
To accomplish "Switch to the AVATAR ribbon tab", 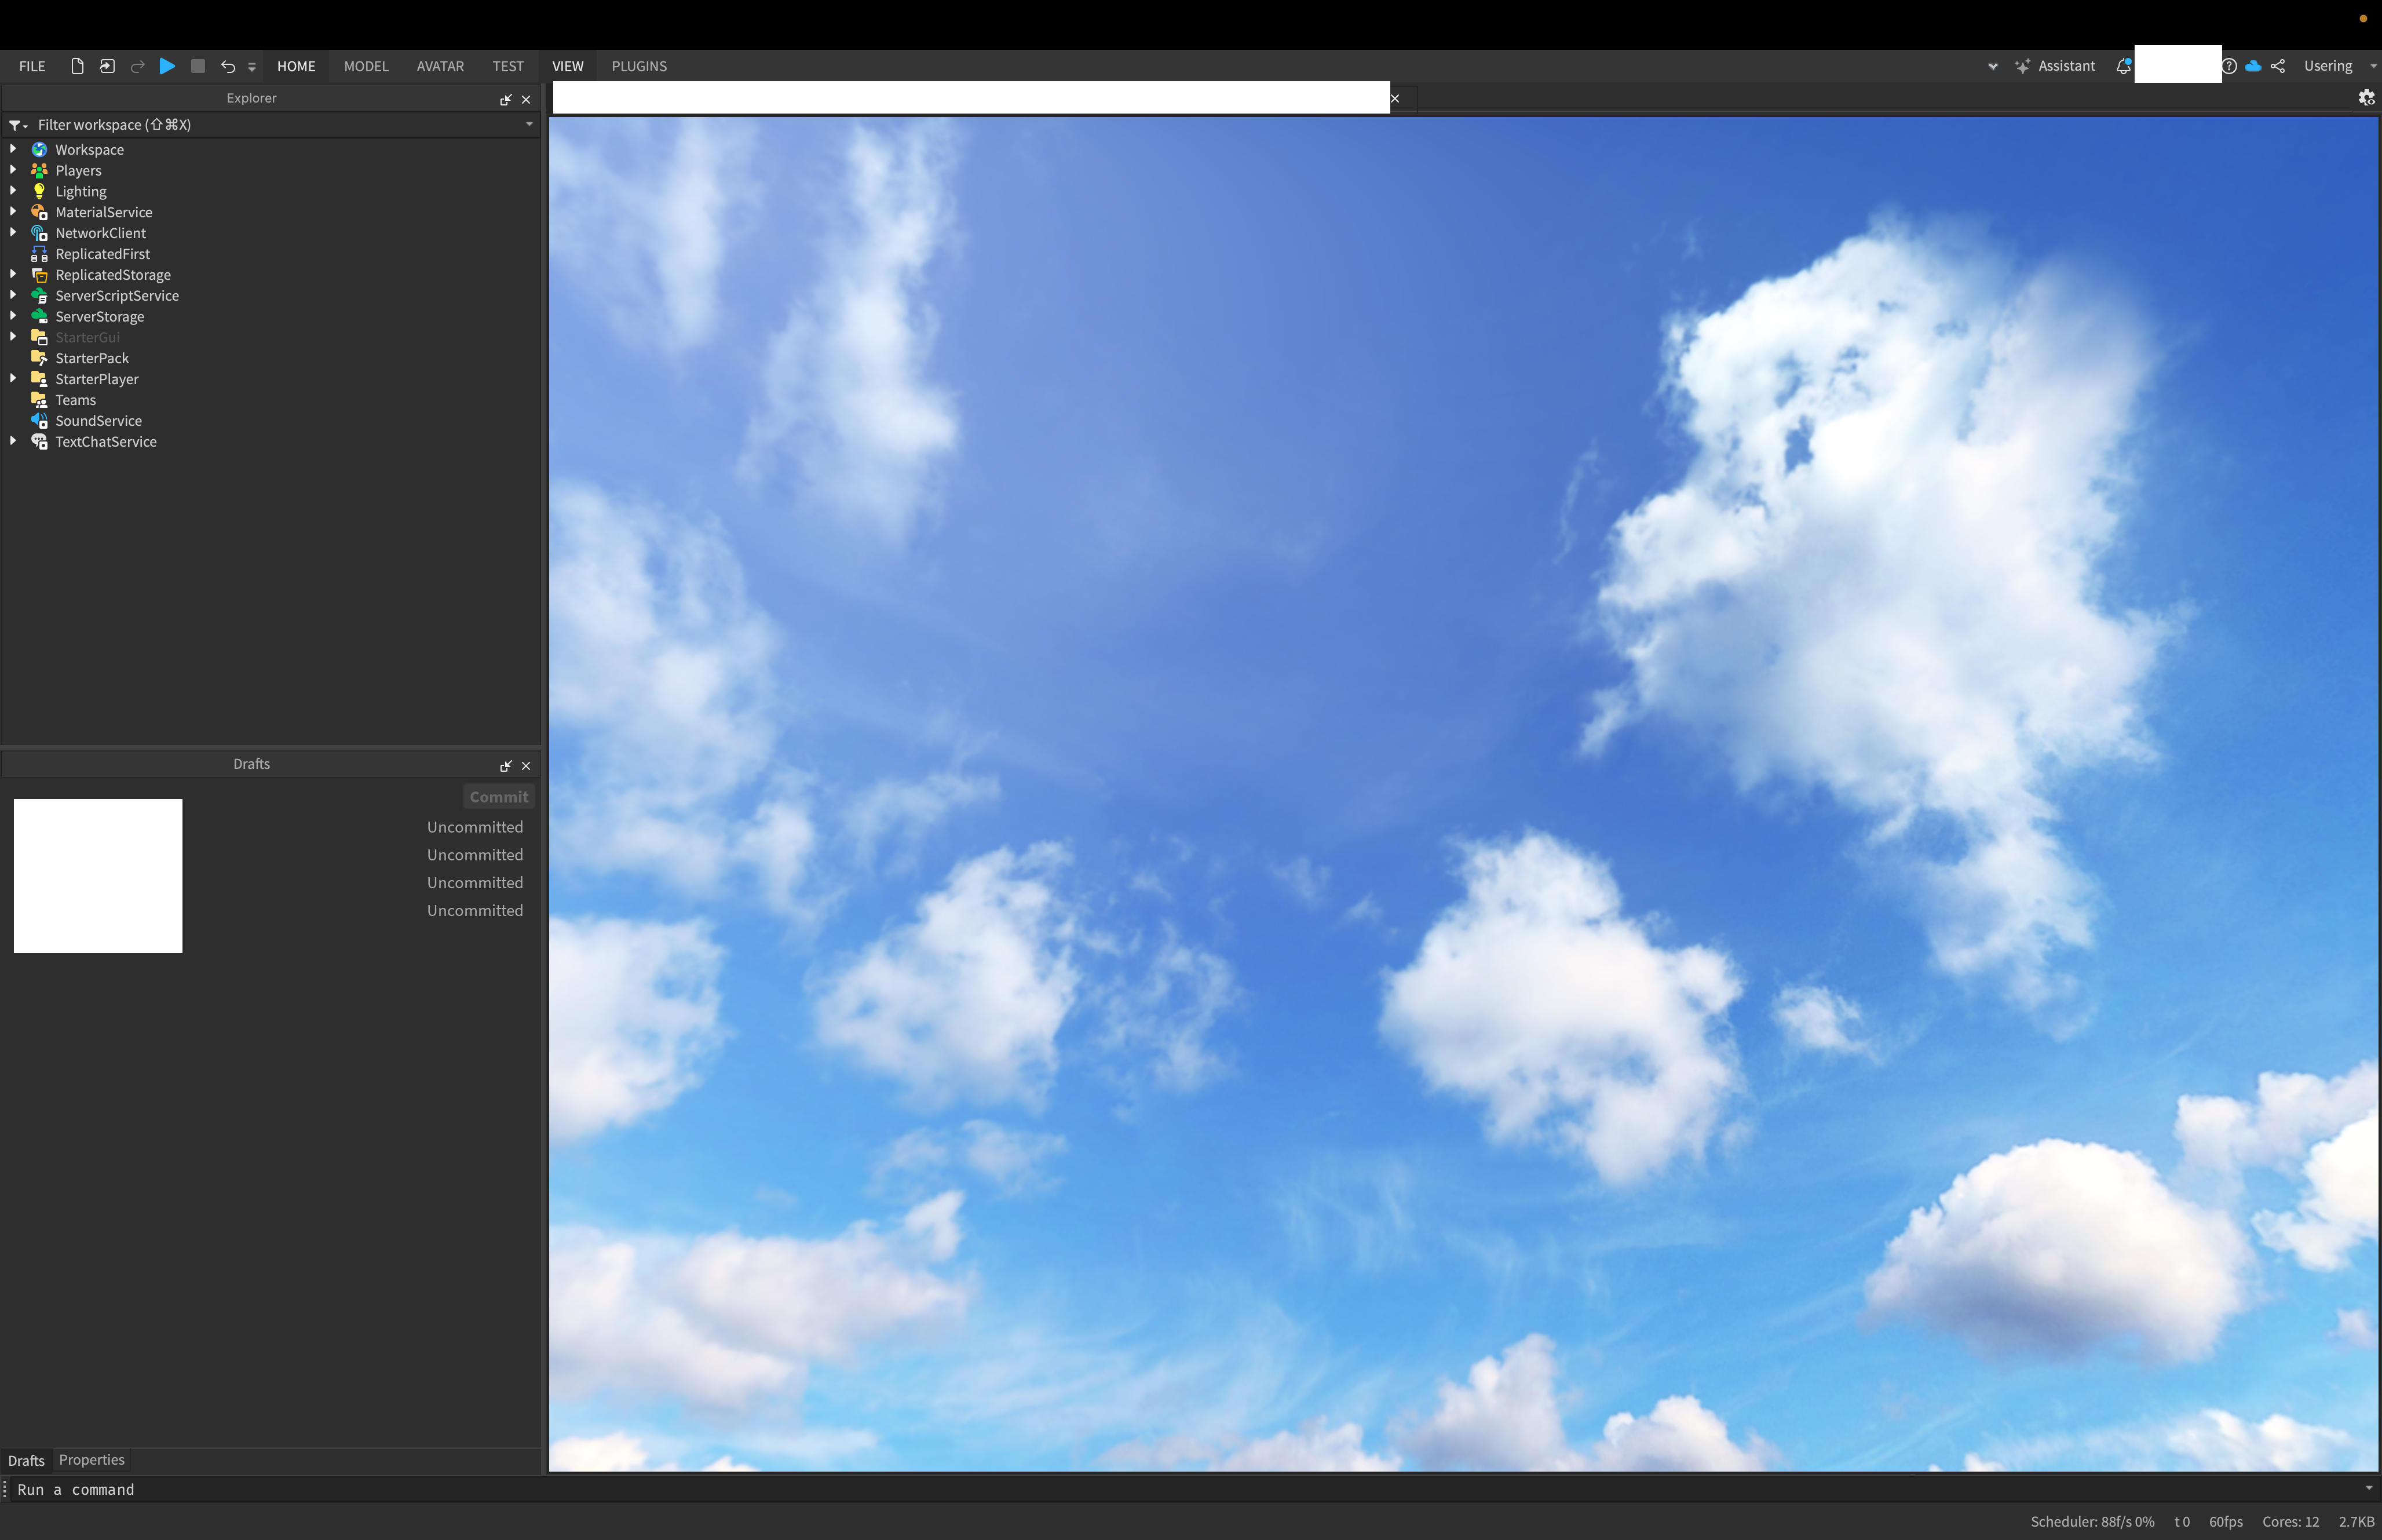I will [440, 66].
